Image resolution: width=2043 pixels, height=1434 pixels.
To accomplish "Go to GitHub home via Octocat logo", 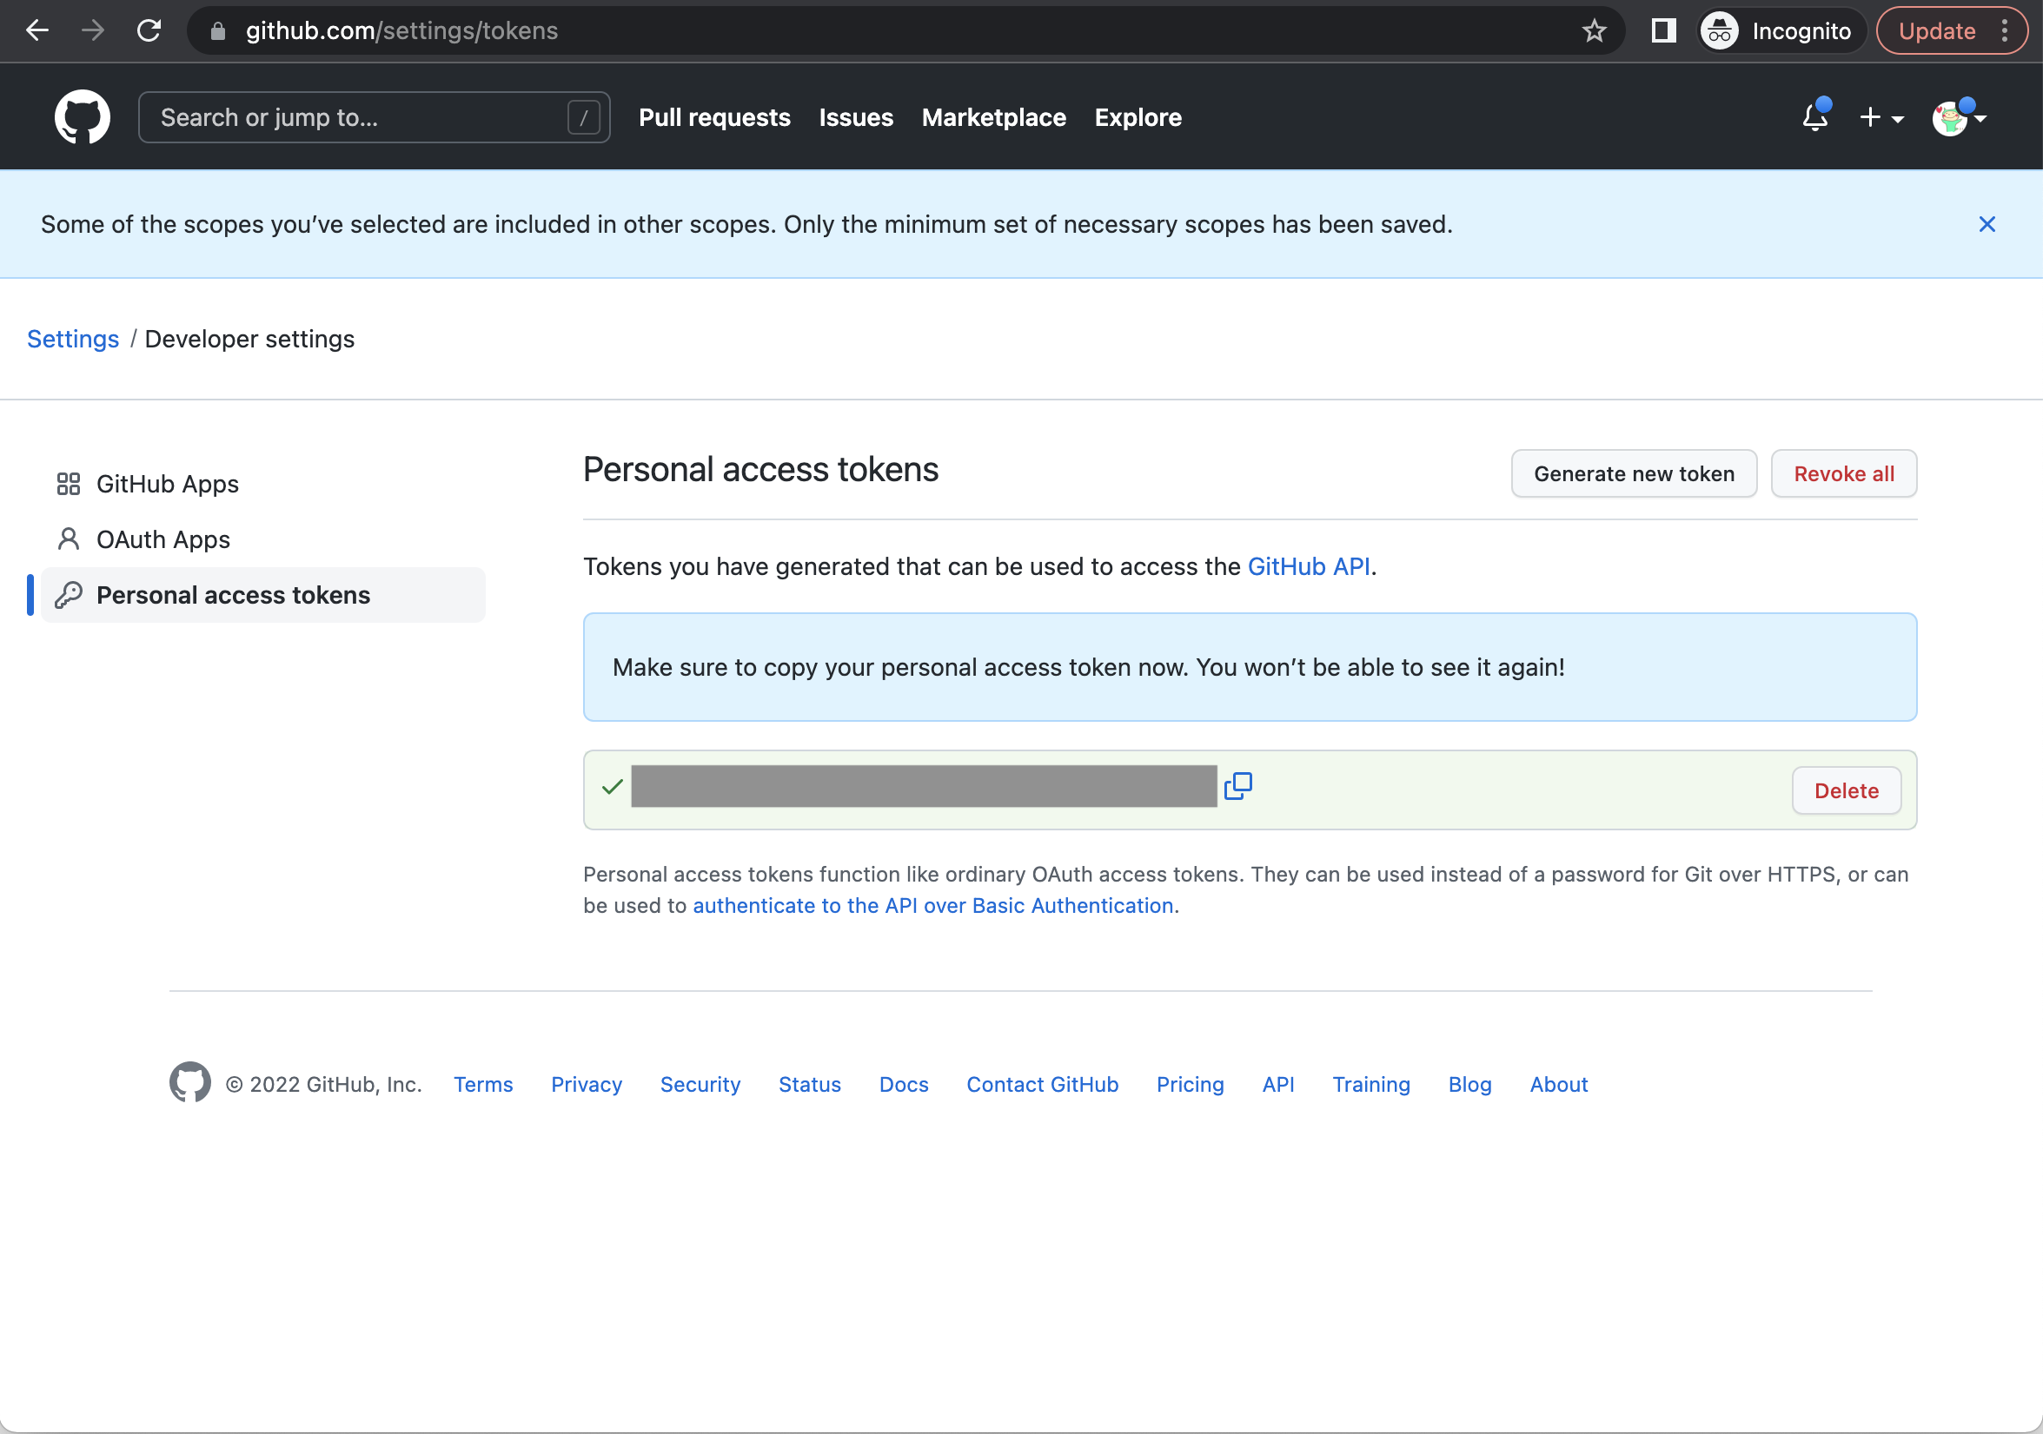I will pos(82,116).
